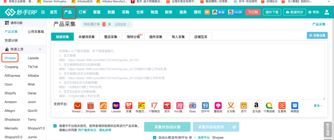Open the user profile avatar icon
The width and height of the screenshot is (334, 140).
click(326, 12)
